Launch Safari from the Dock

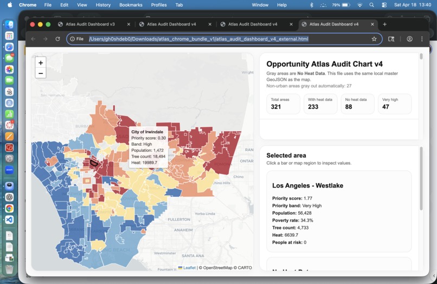tap(9, 47)
